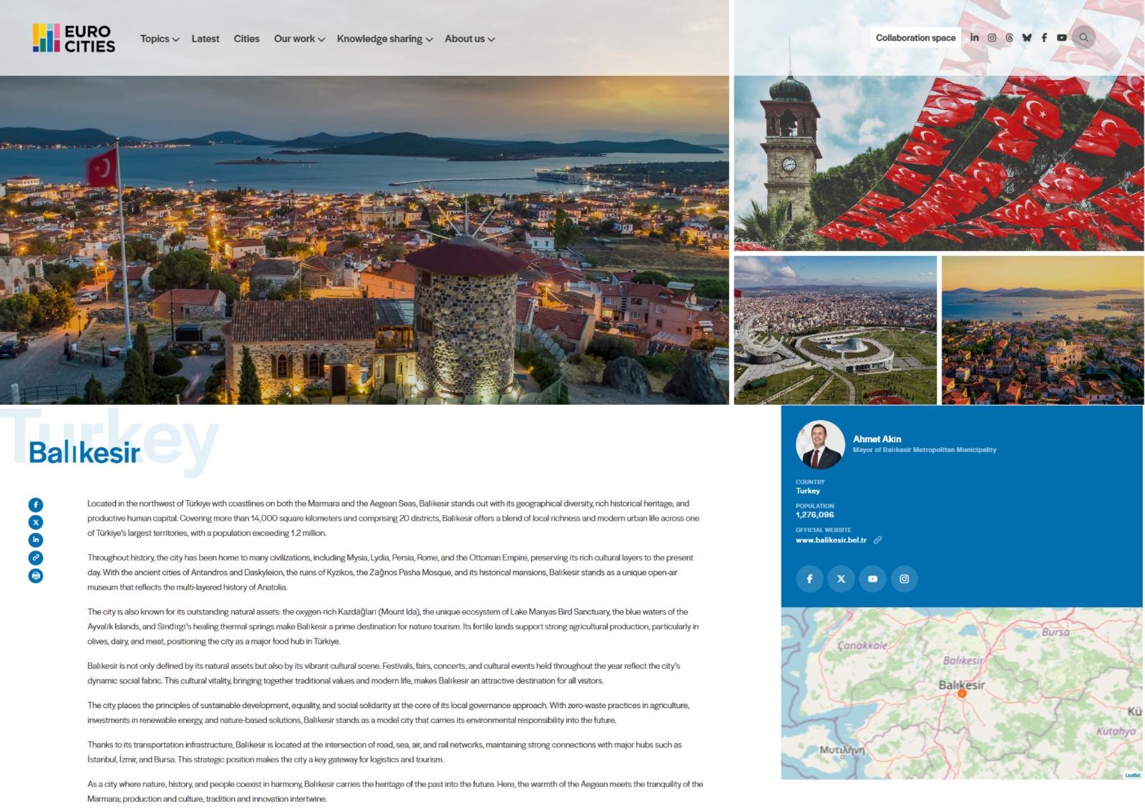Click the orange Balıkesir map marker

click(x=962, y=693)
